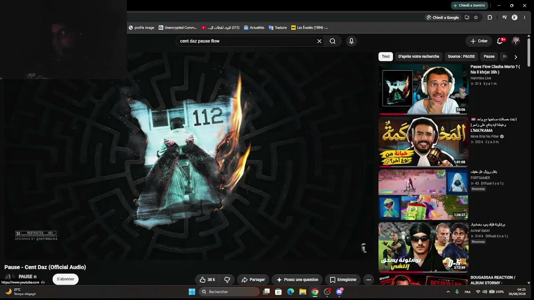Open Wi-Fi network tray icon

(x=478, y=292)
